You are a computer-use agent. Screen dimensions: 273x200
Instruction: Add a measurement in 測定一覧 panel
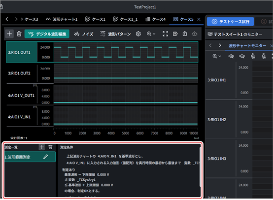click(x=41, y=147)
